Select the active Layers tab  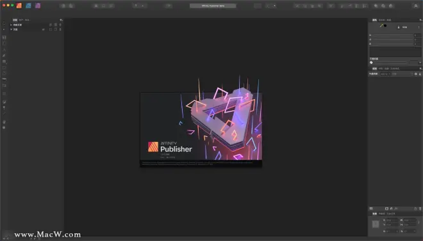pos(374,68)
